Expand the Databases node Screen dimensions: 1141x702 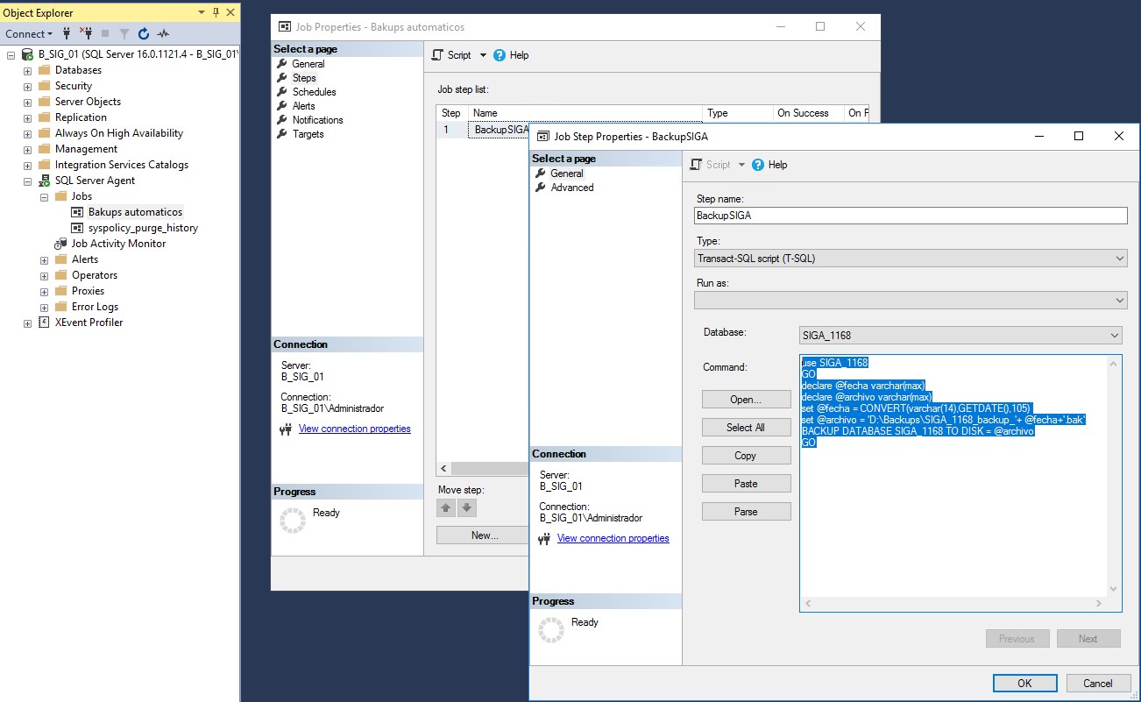tap(27, 70)
